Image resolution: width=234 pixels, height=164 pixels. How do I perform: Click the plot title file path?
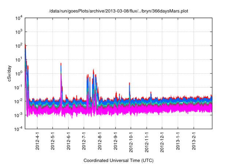coord(118,11)
